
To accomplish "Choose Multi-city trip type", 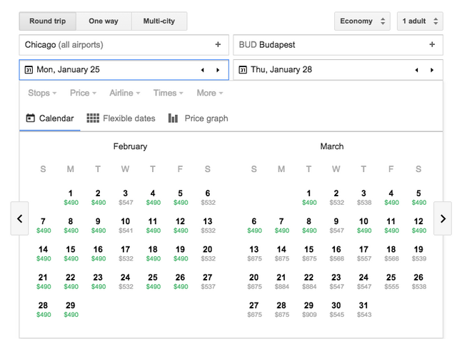I will 160,21.
